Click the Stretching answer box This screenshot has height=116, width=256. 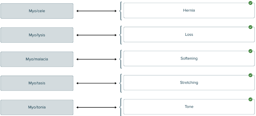[x=189, y=83]
